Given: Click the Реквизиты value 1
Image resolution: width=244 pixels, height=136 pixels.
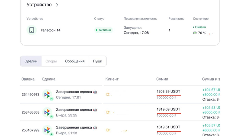Looking at the screenshot, I should [169, 30].
